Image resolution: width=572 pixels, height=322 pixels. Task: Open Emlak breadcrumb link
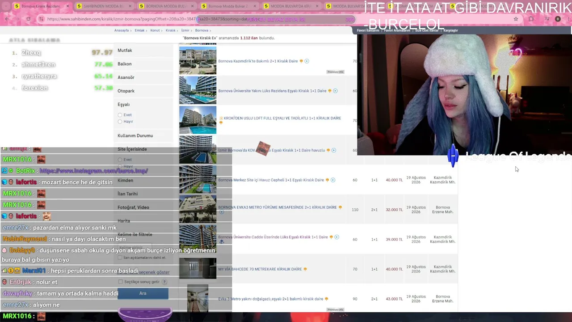click(x=139, y=30)
